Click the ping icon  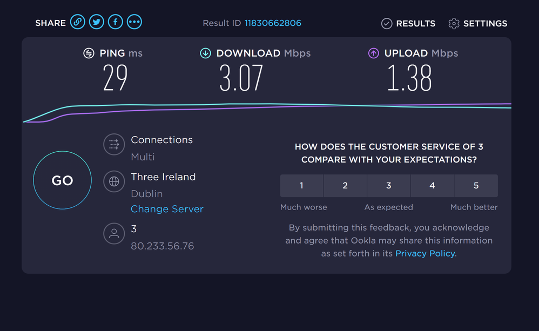click(x=89, y=53)
